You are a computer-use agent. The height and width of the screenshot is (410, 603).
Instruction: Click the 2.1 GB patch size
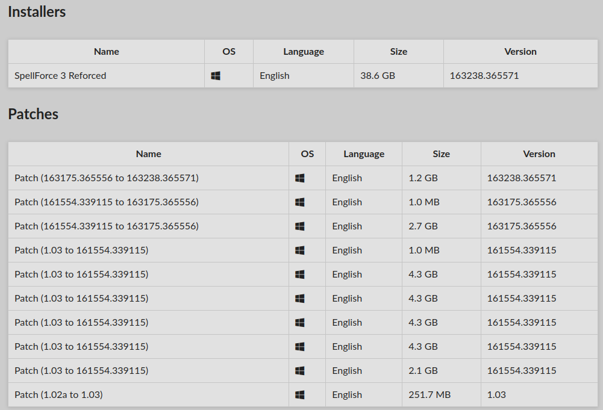(x=423, y=371)
